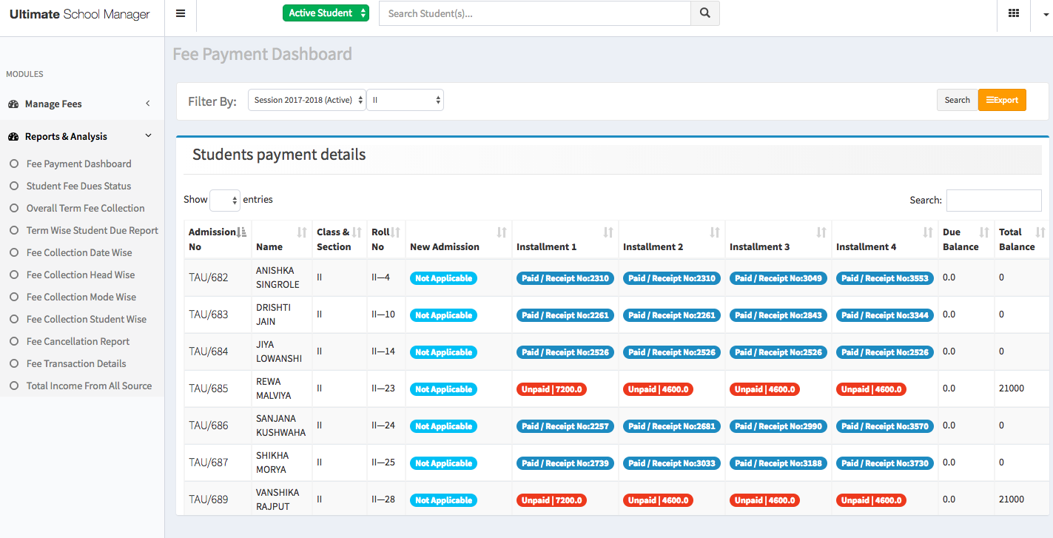Sort by Installment 3 column icon

[x=821, y=232]
